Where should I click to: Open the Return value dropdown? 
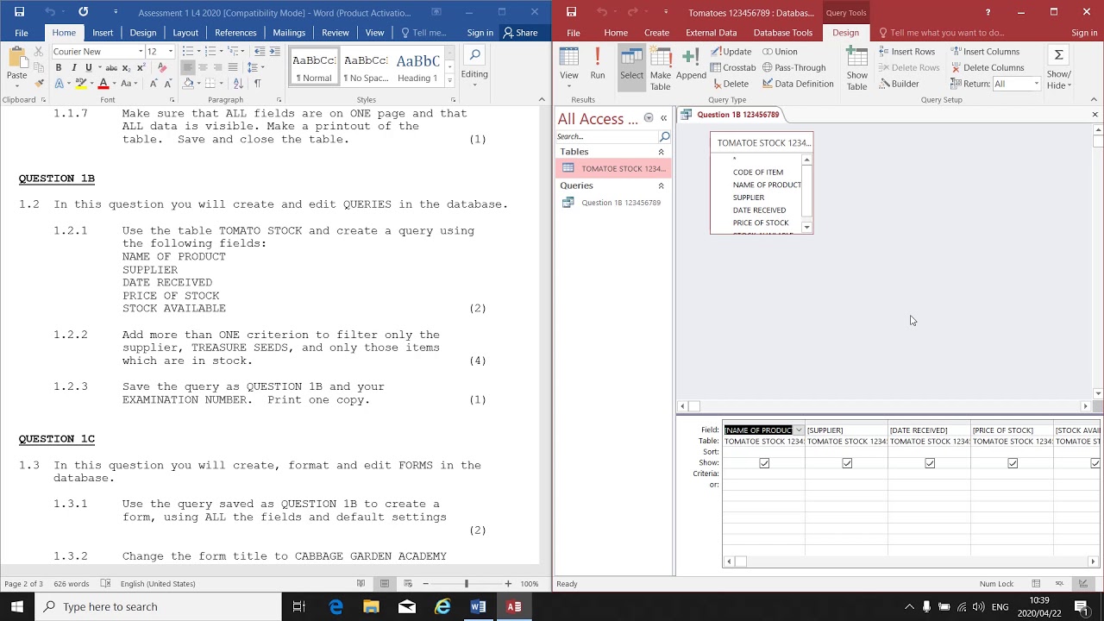pyautogui.click(x=1036, y=84)
